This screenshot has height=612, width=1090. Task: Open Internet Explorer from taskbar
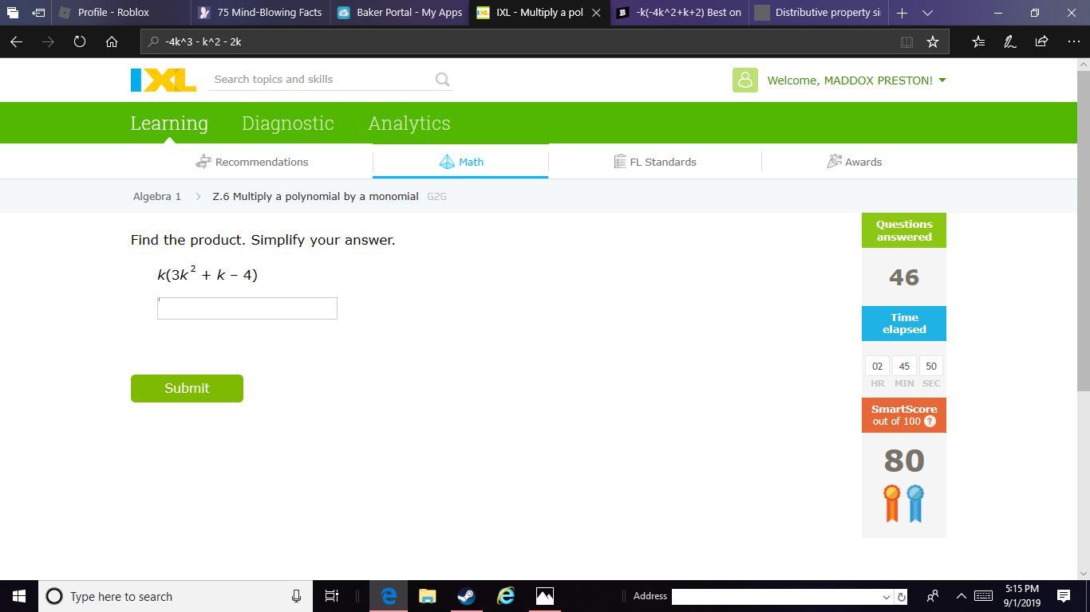tap(506, 596)
